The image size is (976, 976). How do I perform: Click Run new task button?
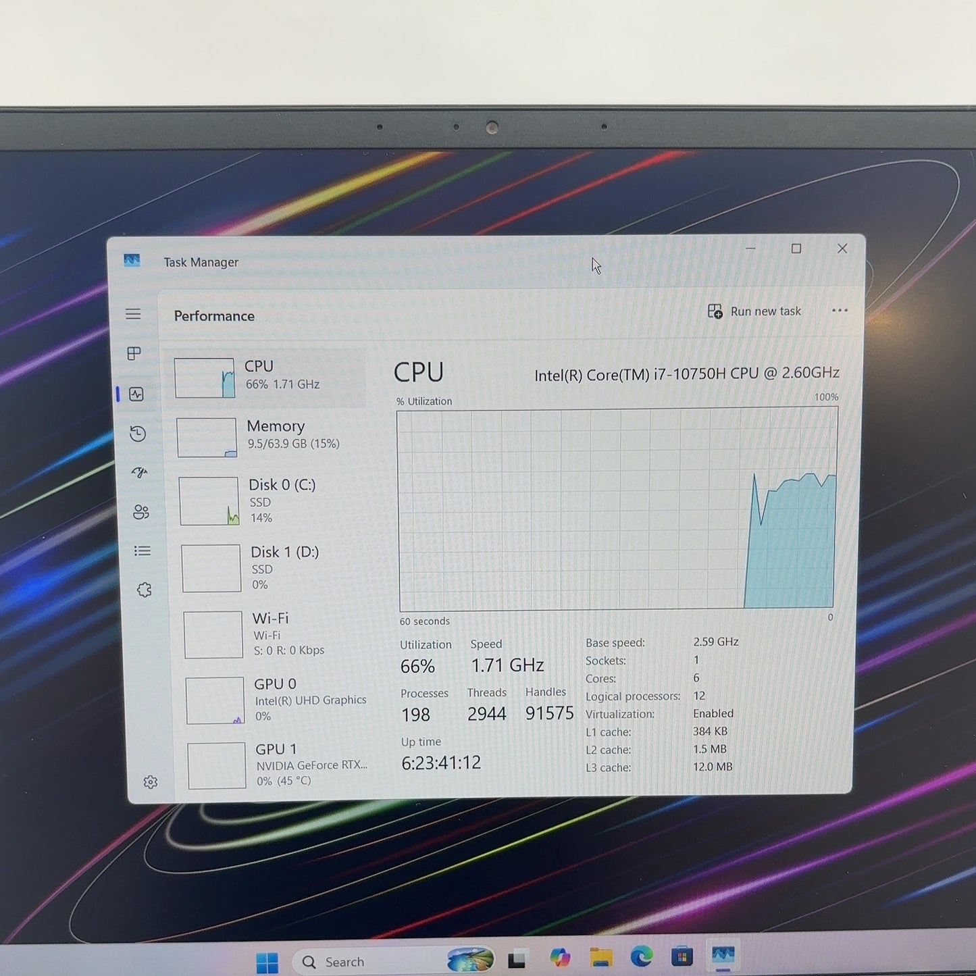pos(754,311)
